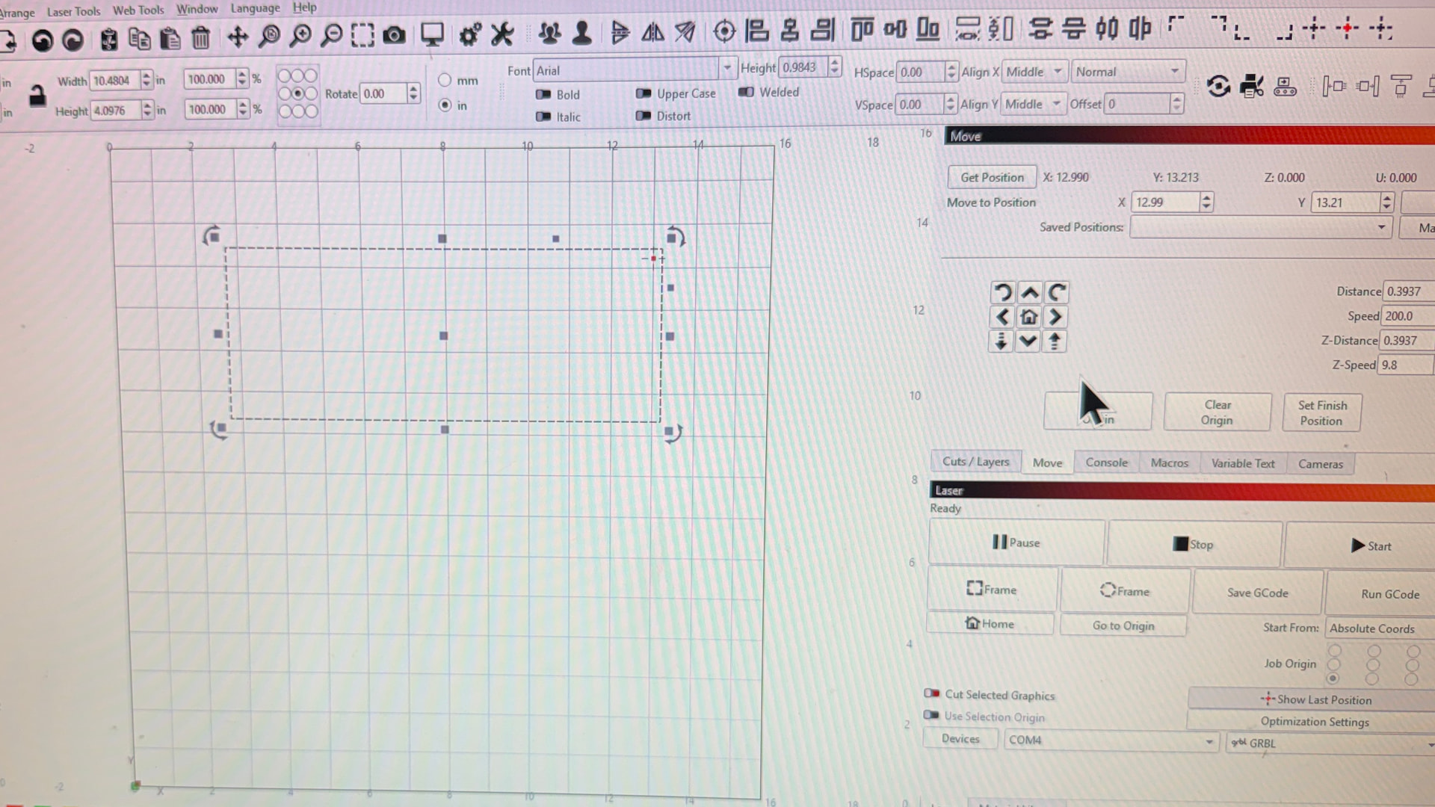Open the Normal text mode dropdown

pos(1128,72)
